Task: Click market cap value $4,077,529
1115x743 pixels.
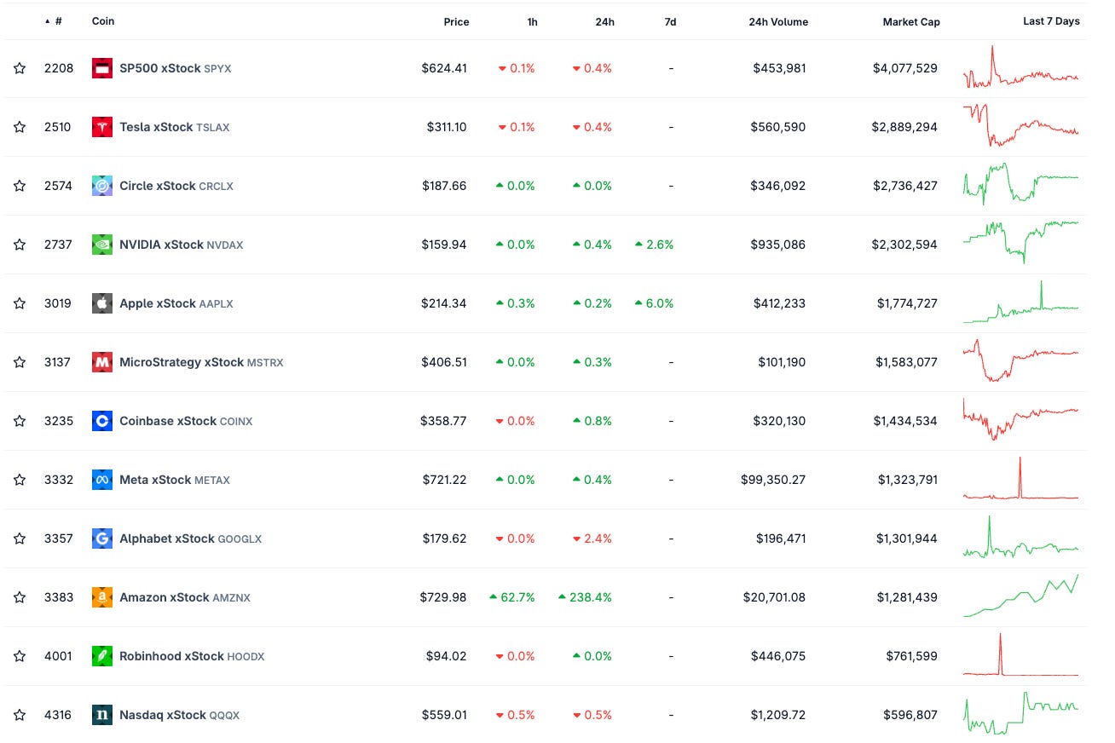Action: click(x=904, y=68)
